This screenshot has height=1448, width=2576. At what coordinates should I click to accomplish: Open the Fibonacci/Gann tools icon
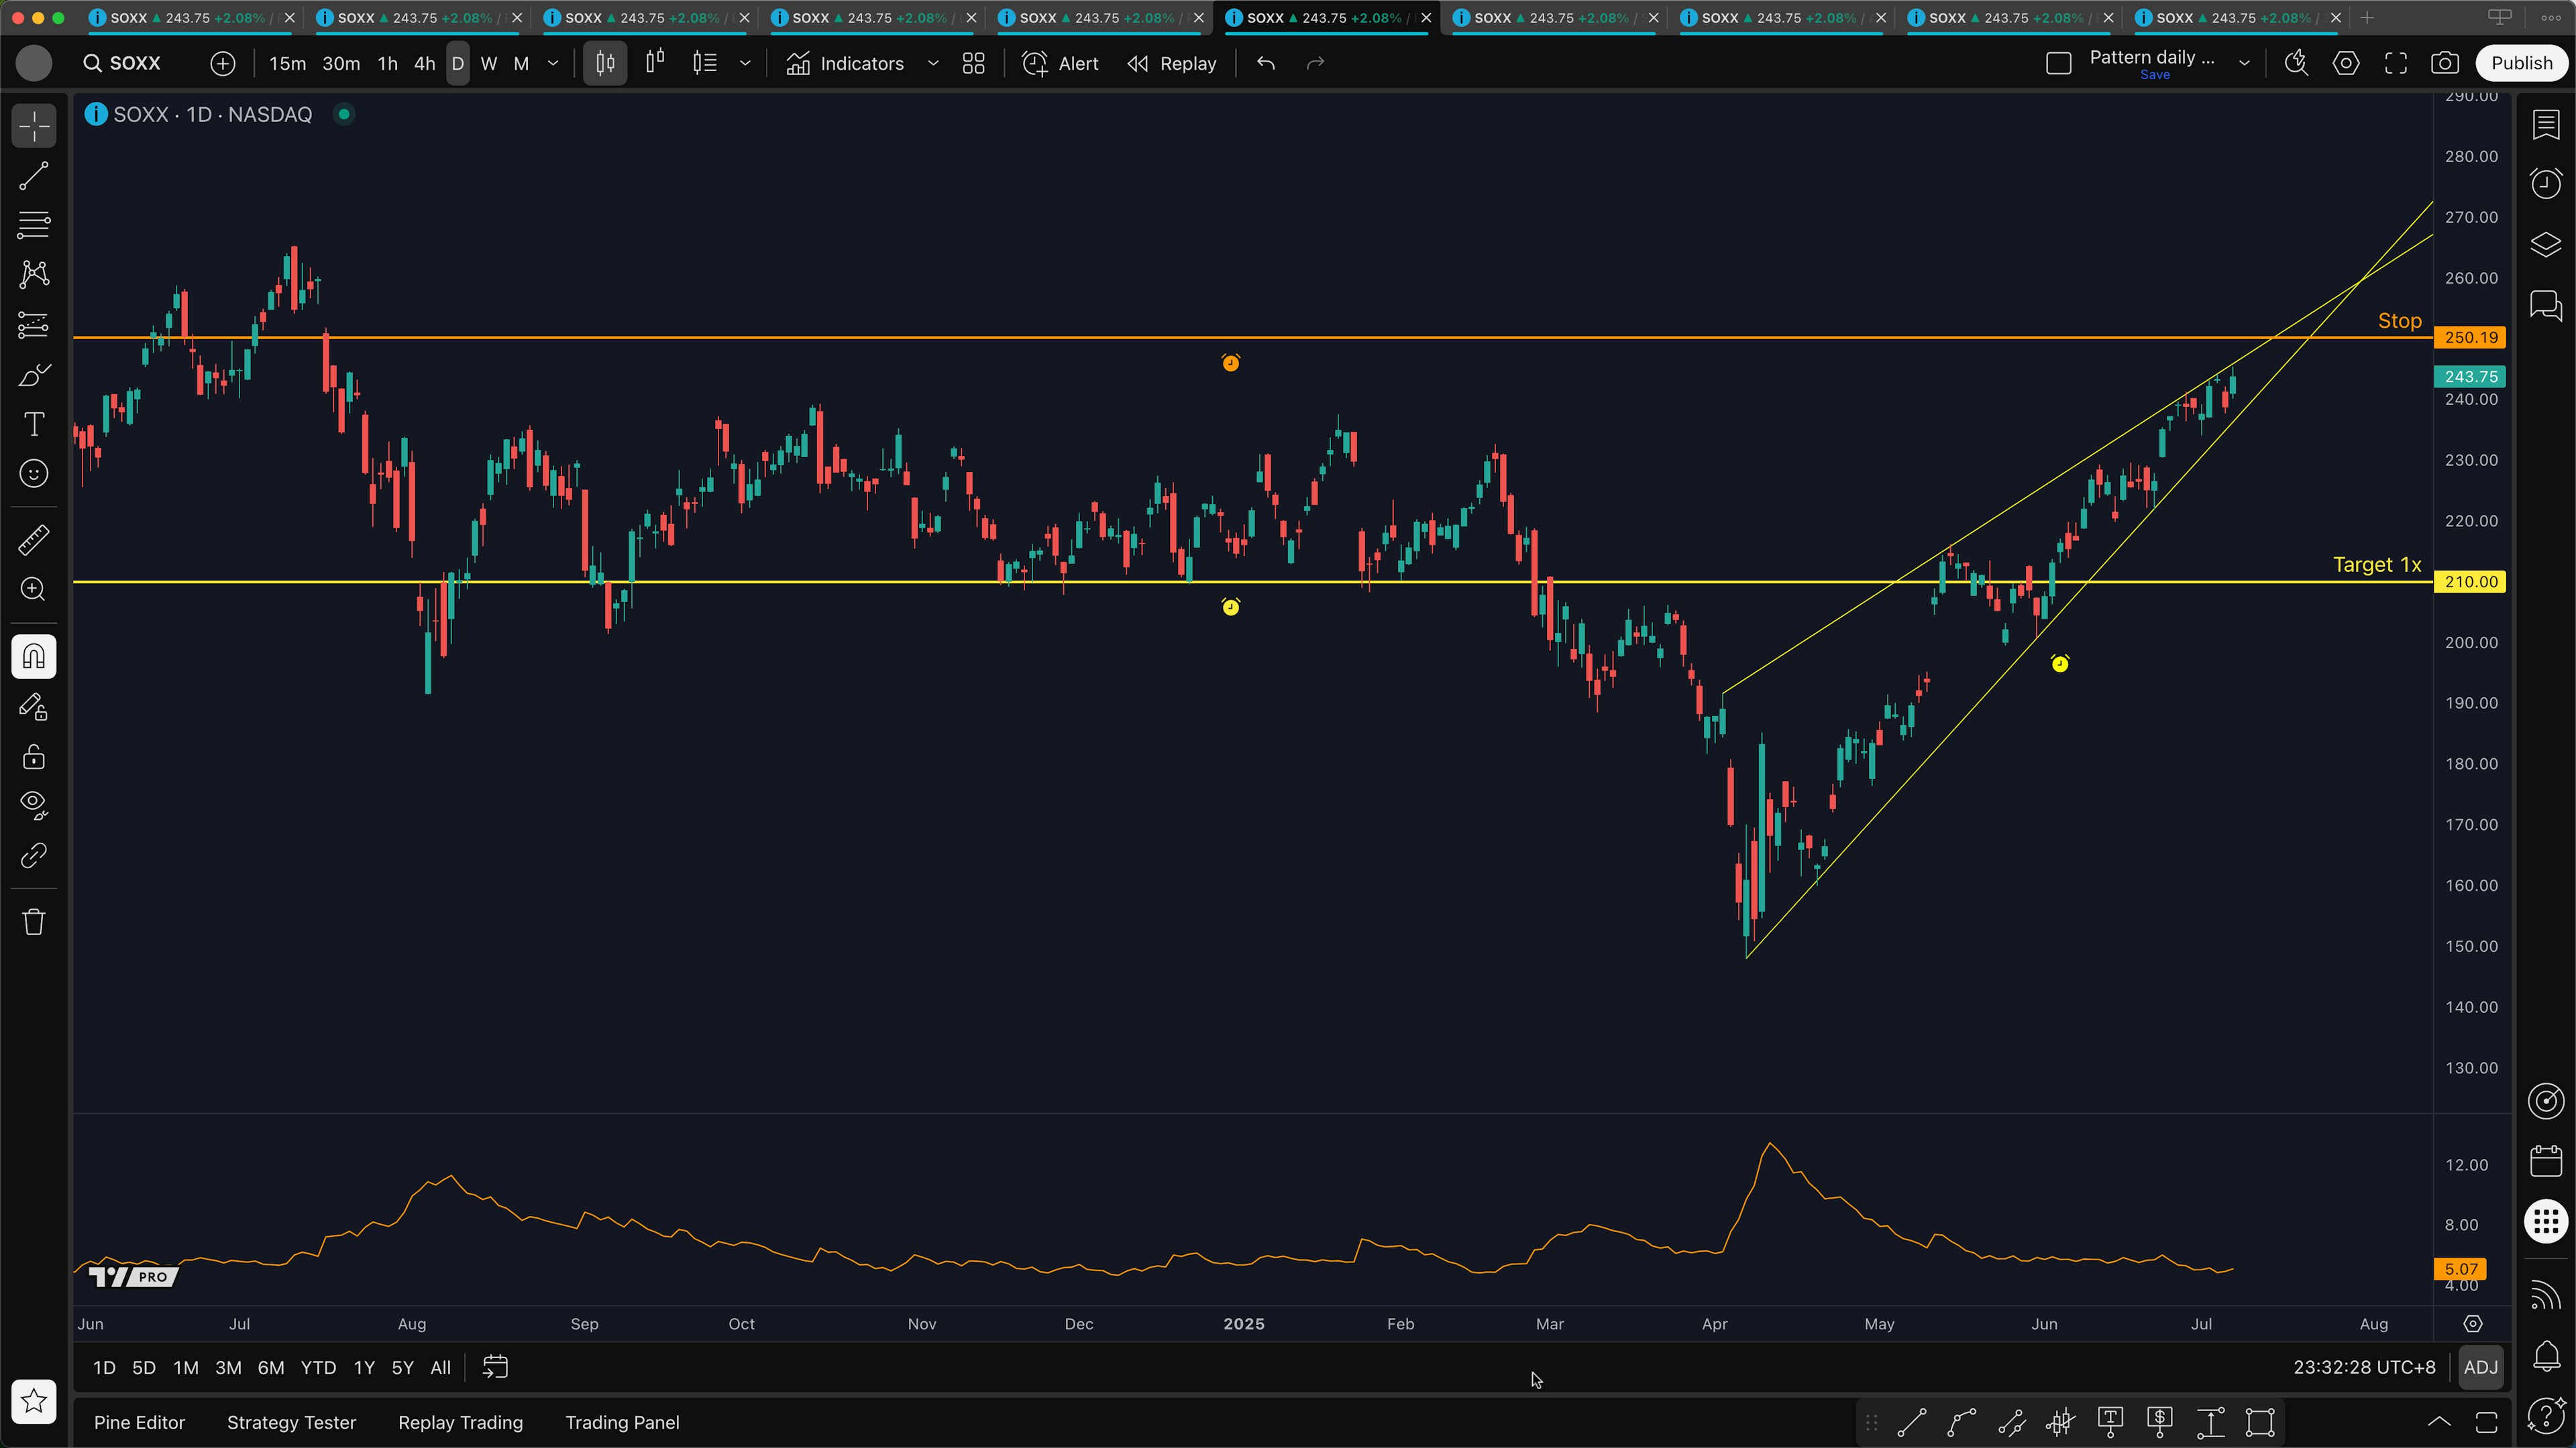[x=34, y=225]
